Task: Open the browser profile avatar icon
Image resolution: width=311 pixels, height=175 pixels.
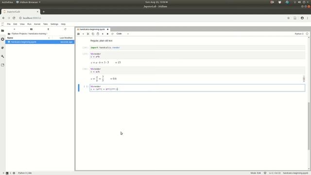Action: coord(302,18)
